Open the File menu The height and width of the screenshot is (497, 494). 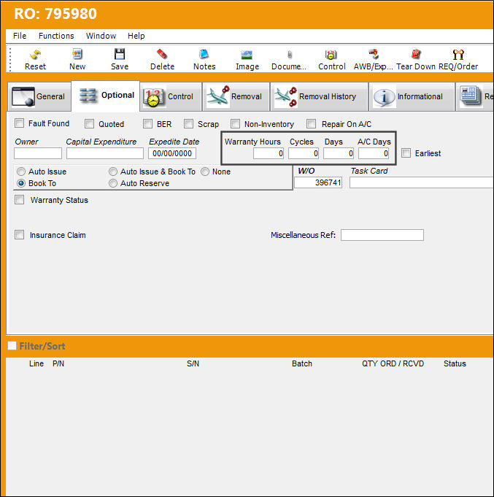pyautogui.click(x=20, y=36)
